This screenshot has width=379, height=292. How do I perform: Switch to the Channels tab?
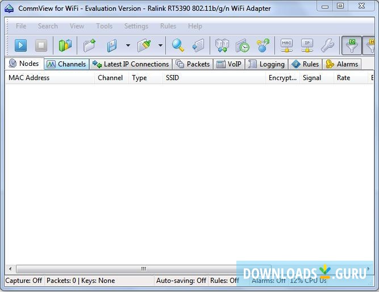pyautogui.click(x=66, y=64)
